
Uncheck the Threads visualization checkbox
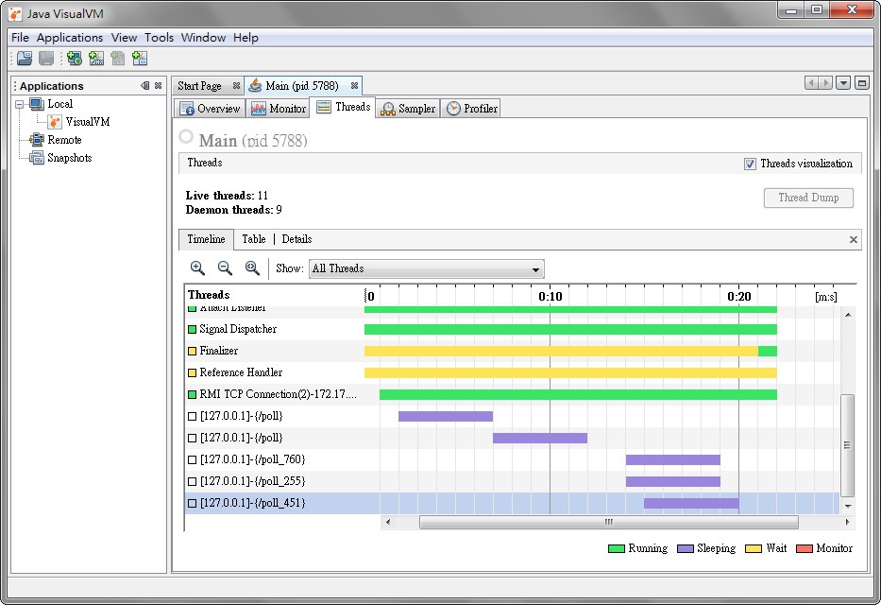click(x=751, y=164)
